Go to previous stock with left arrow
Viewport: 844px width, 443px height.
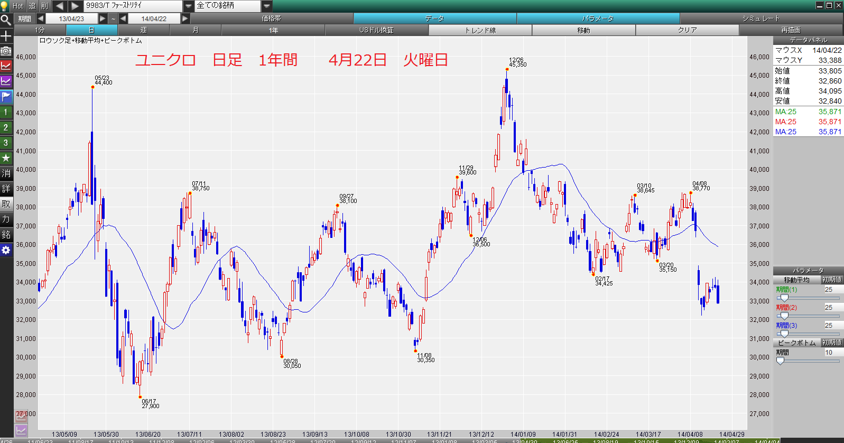[x=60, y=6]
